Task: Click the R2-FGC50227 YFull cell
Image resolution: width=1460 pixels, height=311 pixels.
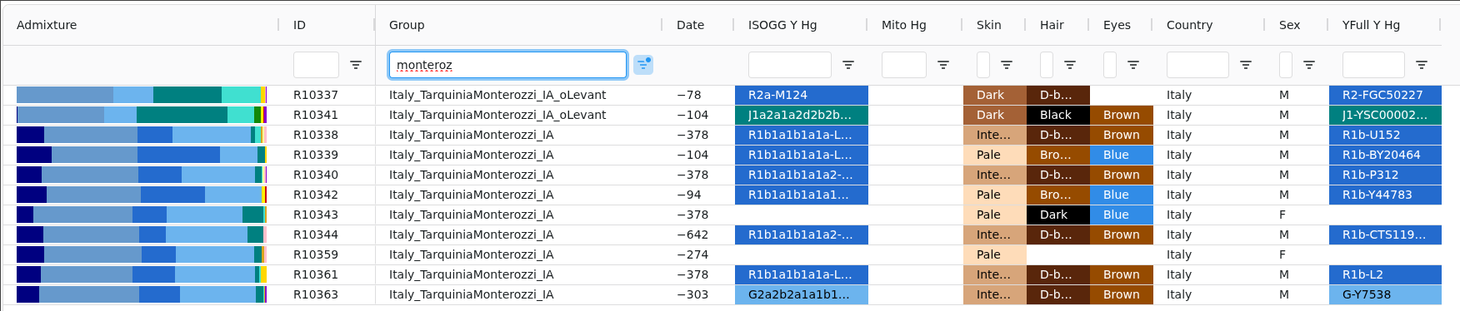Action: pyautogui.click(x=1385, y=95)
